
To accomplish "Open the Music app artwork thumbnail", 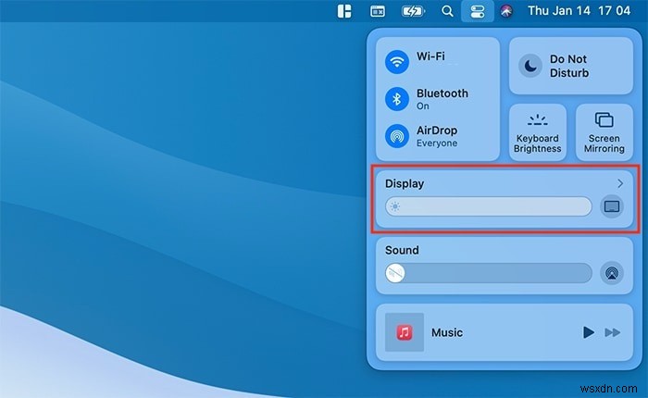I will pyautogui.click(x=405, y=332).
